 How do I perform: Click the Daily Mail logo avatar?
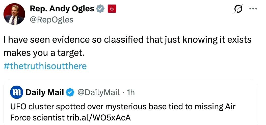pos(17,93)
